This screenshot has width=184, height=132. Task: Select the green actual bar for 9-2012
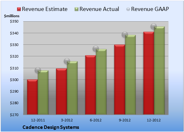(x=130, y=75)
